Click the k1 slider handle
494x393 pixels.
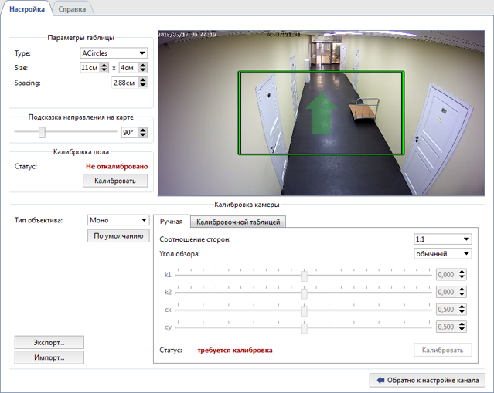click(305, 275)
